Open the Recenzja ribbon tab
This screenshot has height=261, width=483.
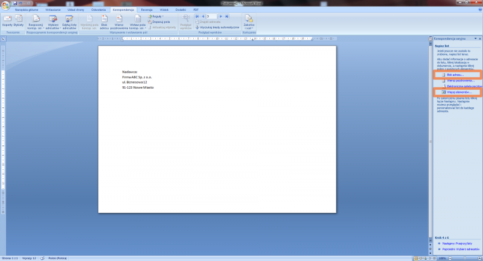coord(146,10)
